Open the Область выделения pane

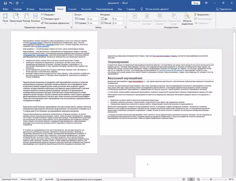(187, 19)
